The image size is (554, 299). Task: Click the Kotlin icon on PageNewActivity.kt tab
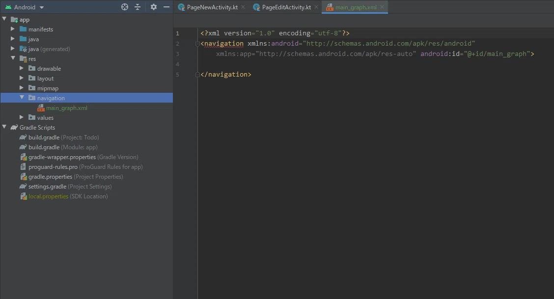tap(181, 7)
